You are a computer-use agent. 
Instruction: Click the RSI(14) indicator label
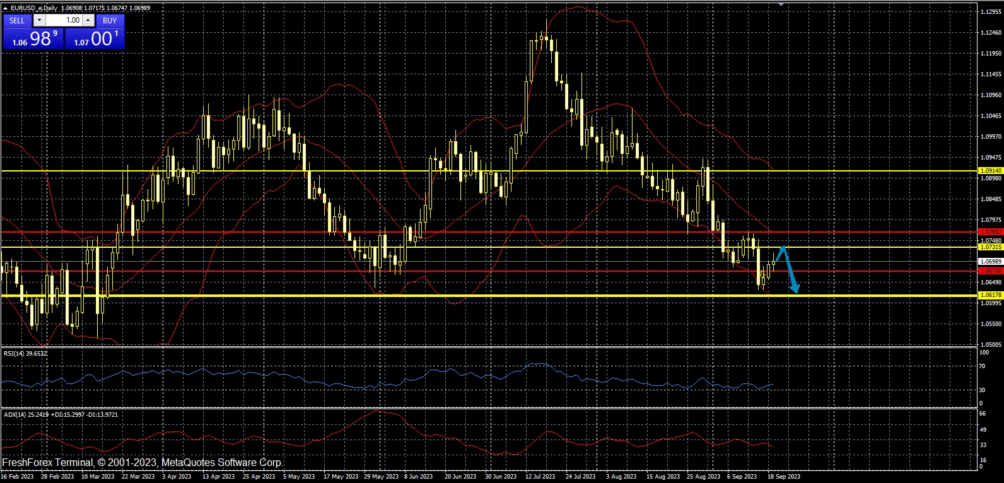coord(25,354)
